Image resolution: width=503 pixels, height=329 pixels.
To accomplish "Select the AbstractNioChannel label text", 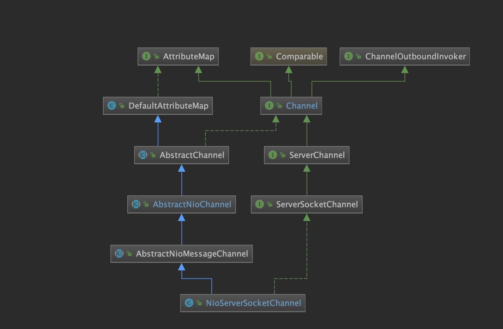I will pos(192,204).
